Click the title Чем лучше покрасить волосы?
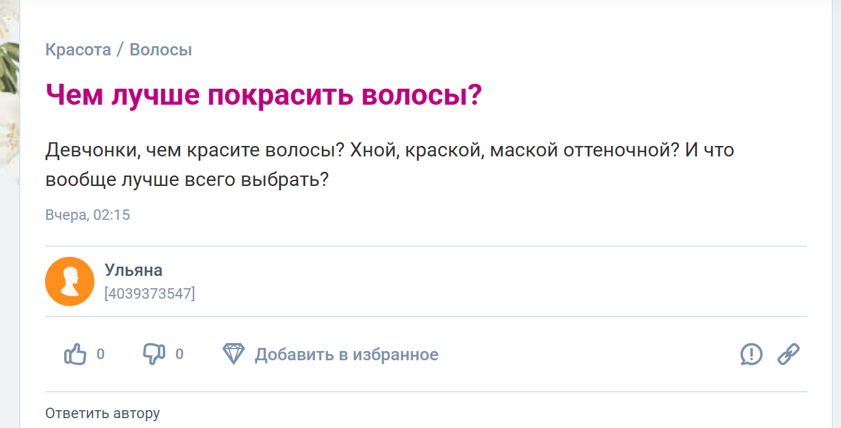The height and width of the screenshot is (428, 841). pyautogui.click(x=263, y=96)
